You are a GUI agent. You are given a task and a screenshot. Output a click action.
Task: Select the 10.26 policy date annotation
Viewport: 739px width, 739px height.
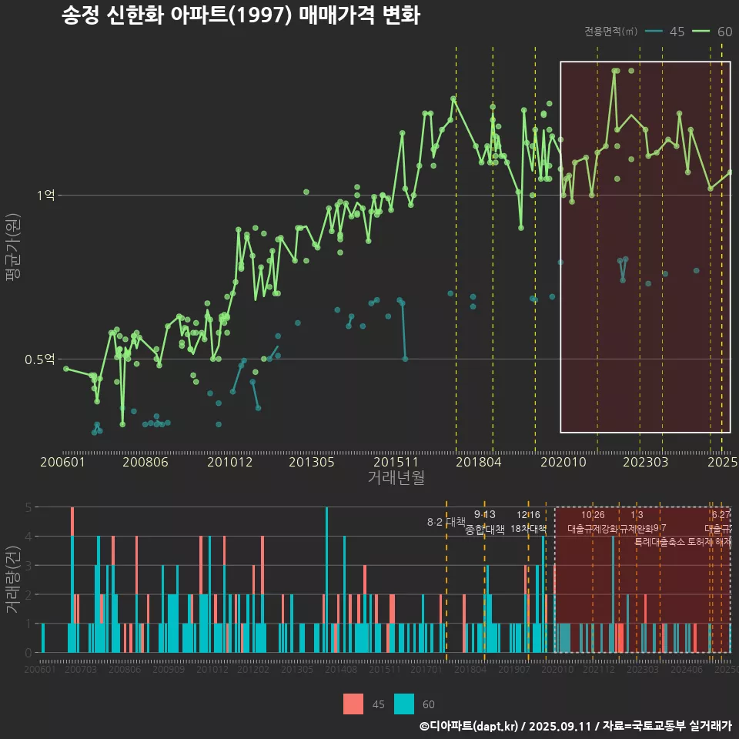593,515
